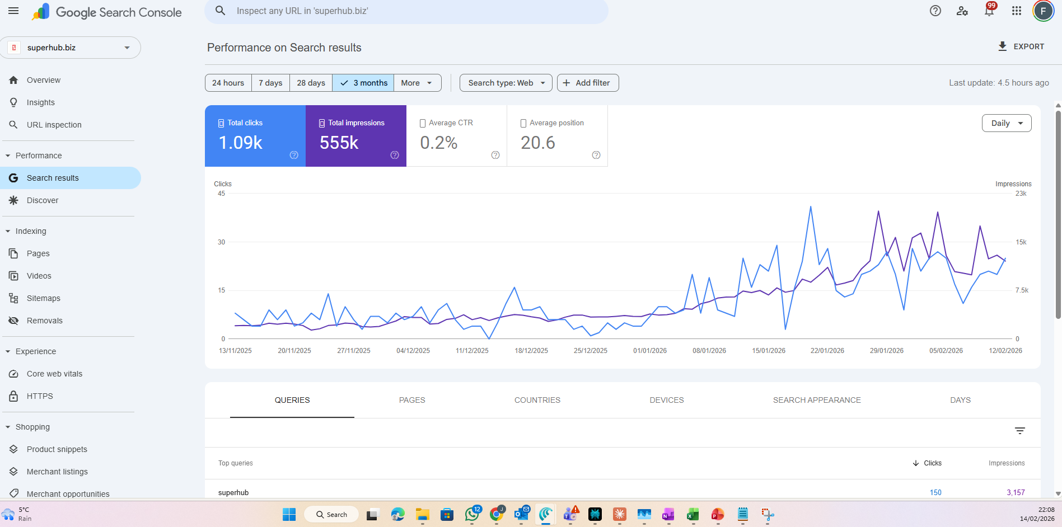1062x527 pixels.
Task: Switch to the Countries tab
Action: point(537,400)
